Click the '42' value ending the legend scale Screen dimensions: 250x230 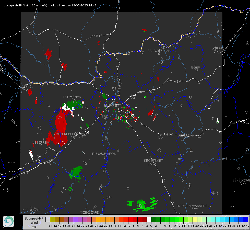point(248,226)
